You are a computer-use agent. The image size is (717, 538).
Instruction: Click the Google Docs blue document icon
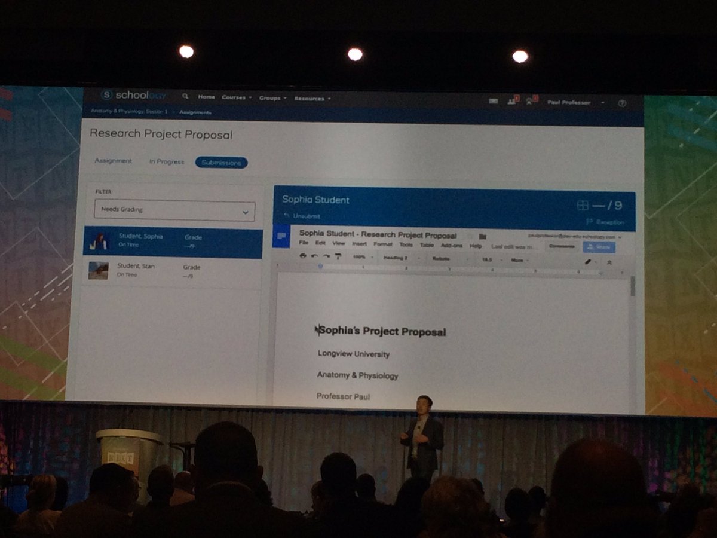(x=281, y=237)
